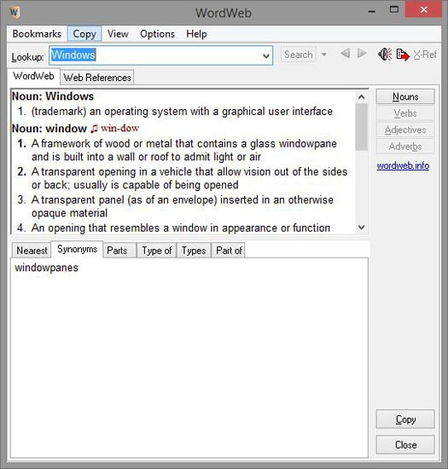Click the copy-to-program icon with red arrow
Image resolution: width=448 pixels, height=469 pixels.
pos(403,55)
